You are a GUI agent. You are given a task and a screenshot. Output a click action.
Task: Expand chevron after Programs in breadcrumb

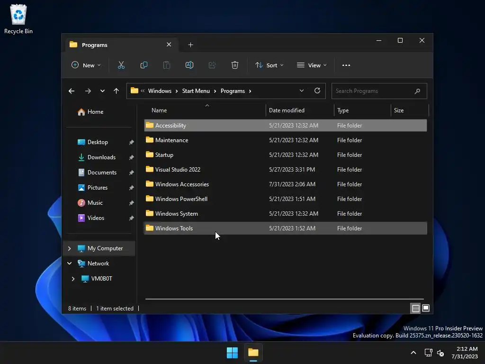[x=250, y=91]
